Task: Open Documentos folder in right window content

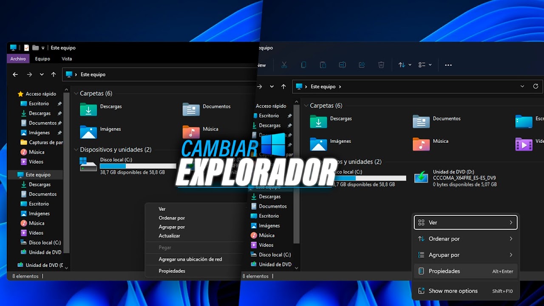Action: [436, 121]
